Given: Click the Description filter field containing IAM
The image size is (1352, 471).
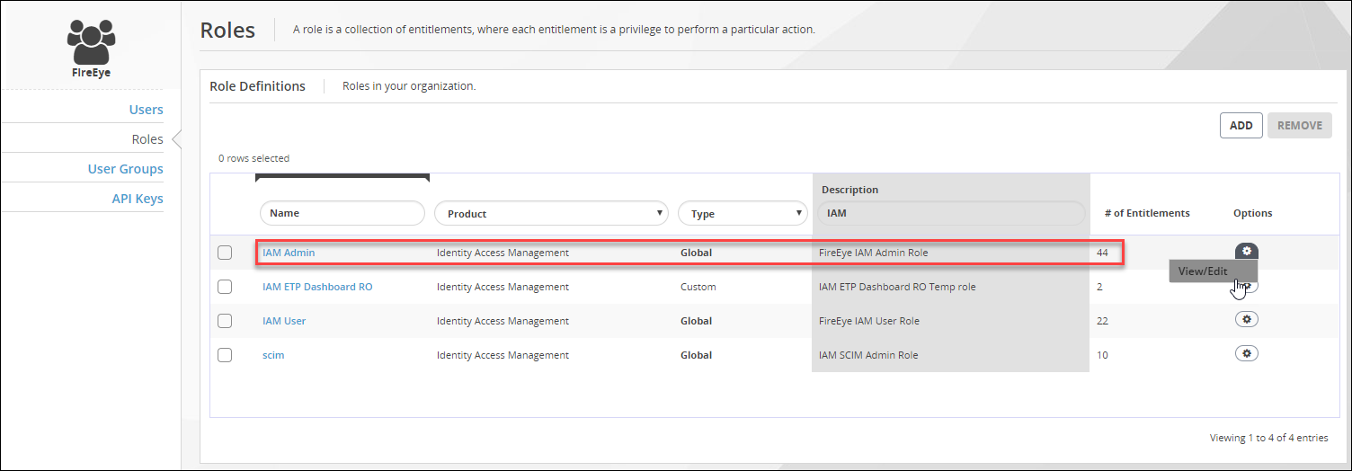Looking at the screenshot, I should point(951,213).
